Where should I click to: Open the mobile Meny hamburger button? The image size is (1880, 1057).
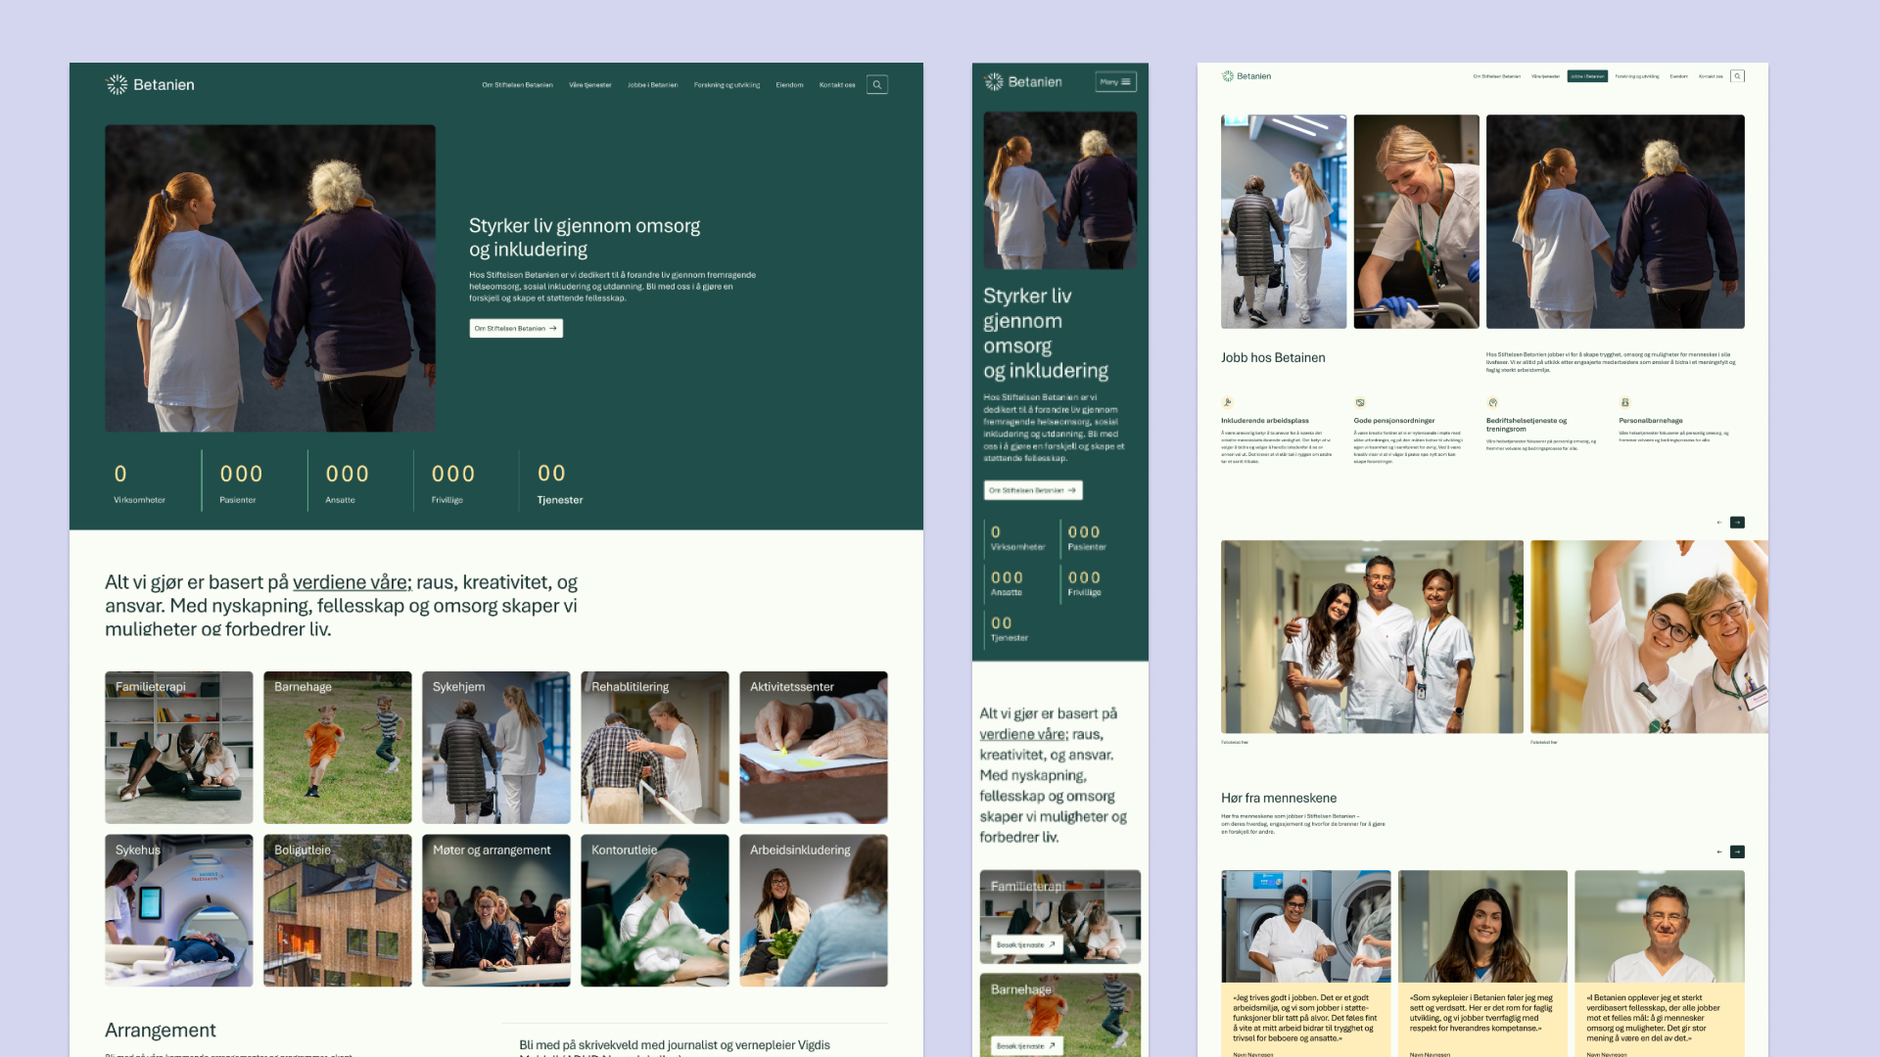(x=1115, y=82)
